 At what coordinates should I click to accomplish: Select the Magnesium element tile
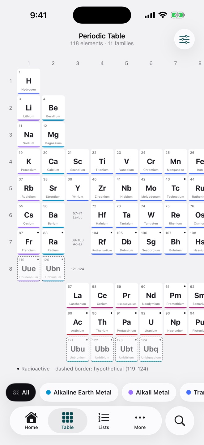[x=53, y=135]
